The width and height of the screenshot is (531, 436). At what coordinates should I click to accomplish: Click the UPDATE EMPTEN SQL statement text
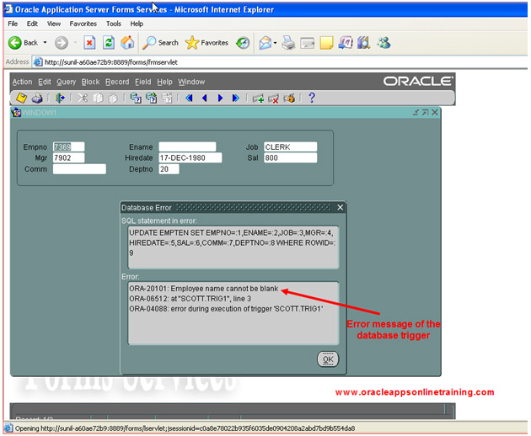[233, 242]
